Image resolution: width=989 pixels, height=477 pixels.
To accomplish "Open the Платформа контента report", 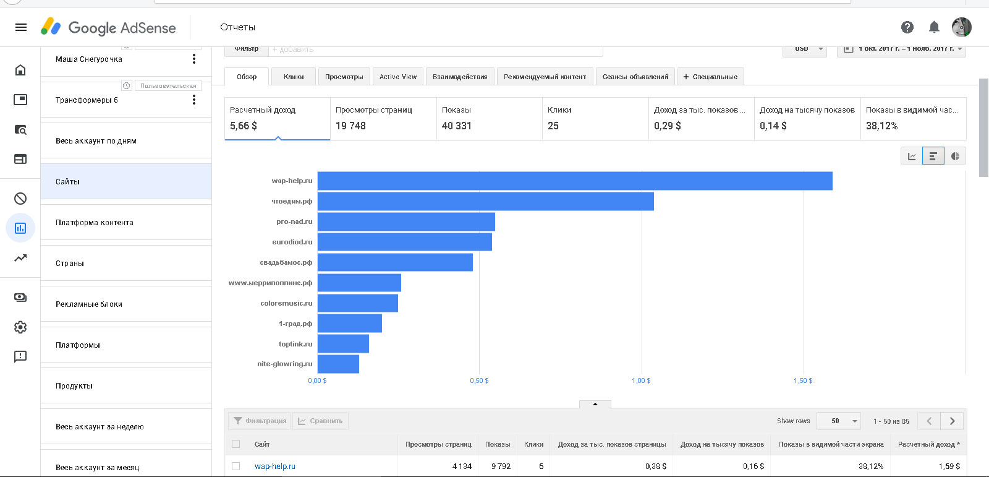I will 126,222.
